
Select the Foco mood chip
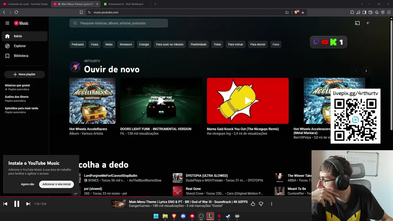click(276, 45)
